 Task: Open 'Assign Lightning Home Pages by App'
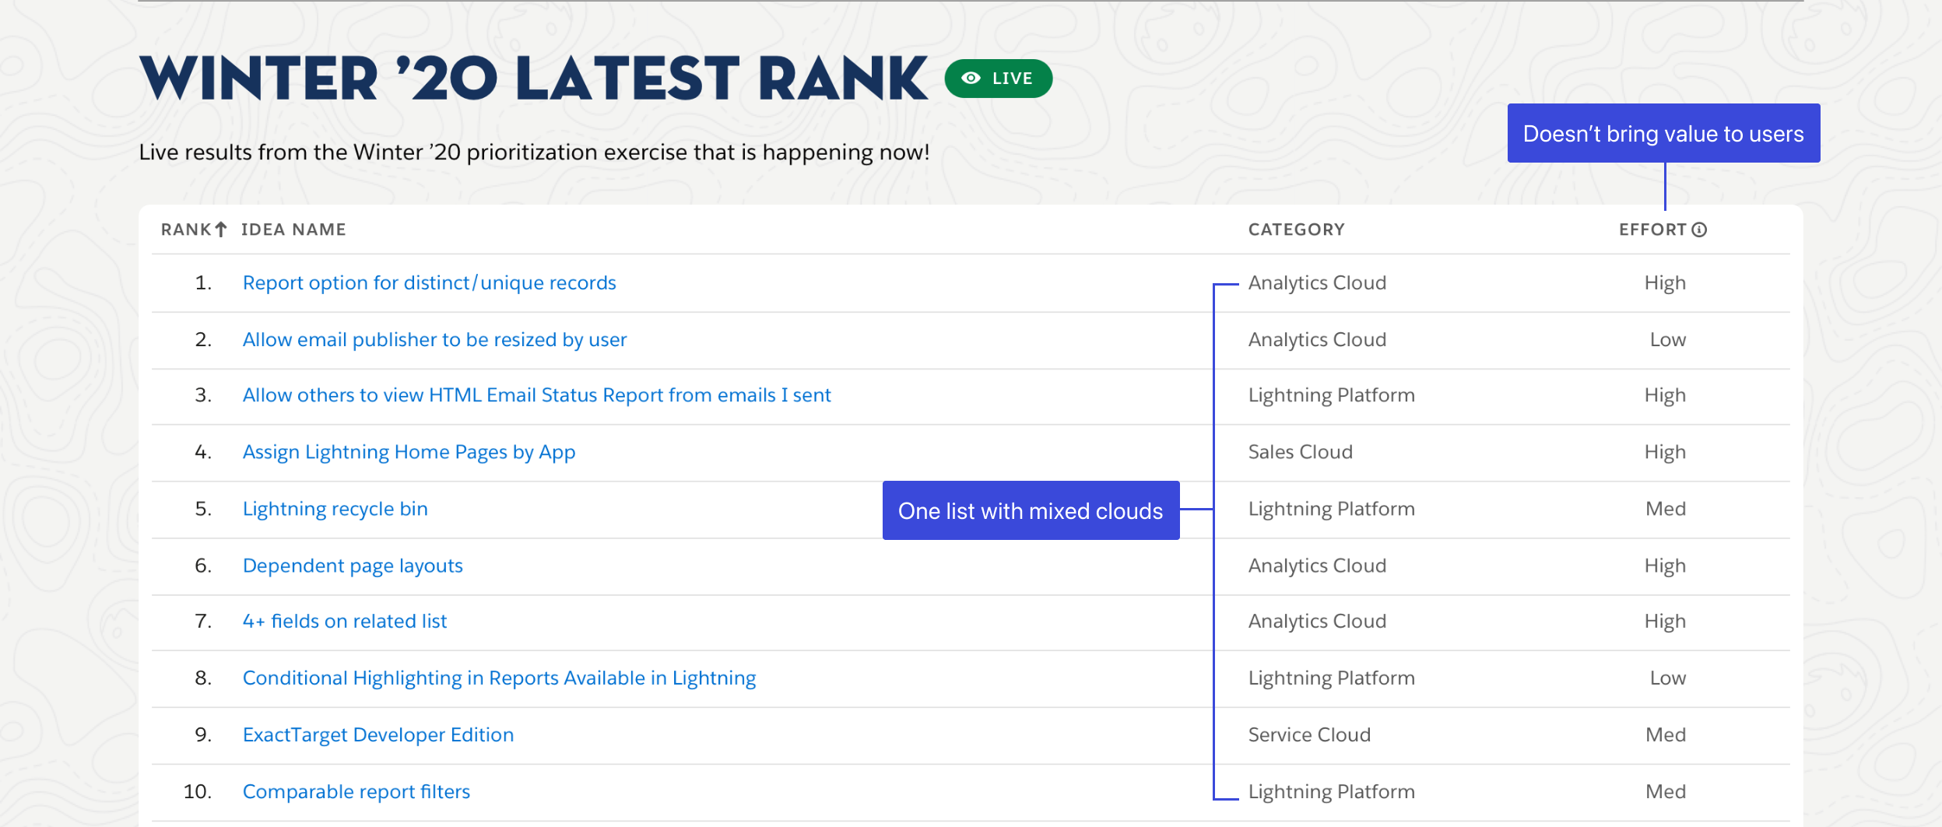pyautogui.click(x=409, y=452)
